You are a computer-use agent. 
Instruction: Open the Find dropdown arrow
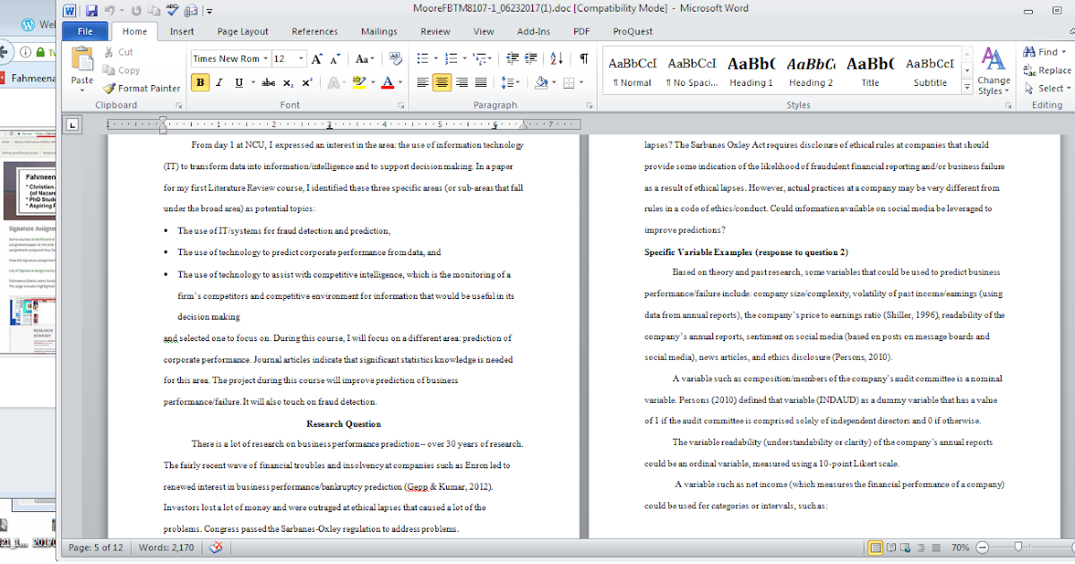pos(1064,53)
